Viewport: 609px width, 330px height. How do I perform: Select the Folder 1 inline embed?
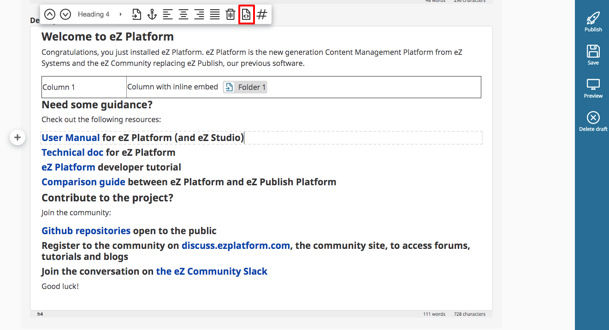point(245,87)
